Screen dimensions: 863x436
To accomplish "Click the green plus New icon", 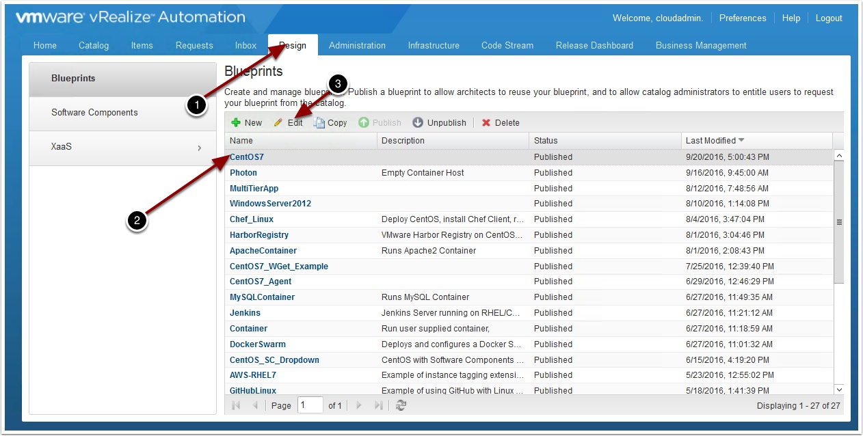I will [236, 123].
